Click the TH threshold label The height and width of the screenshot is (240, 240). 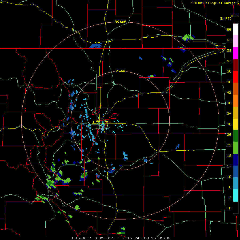coord(229,208)
